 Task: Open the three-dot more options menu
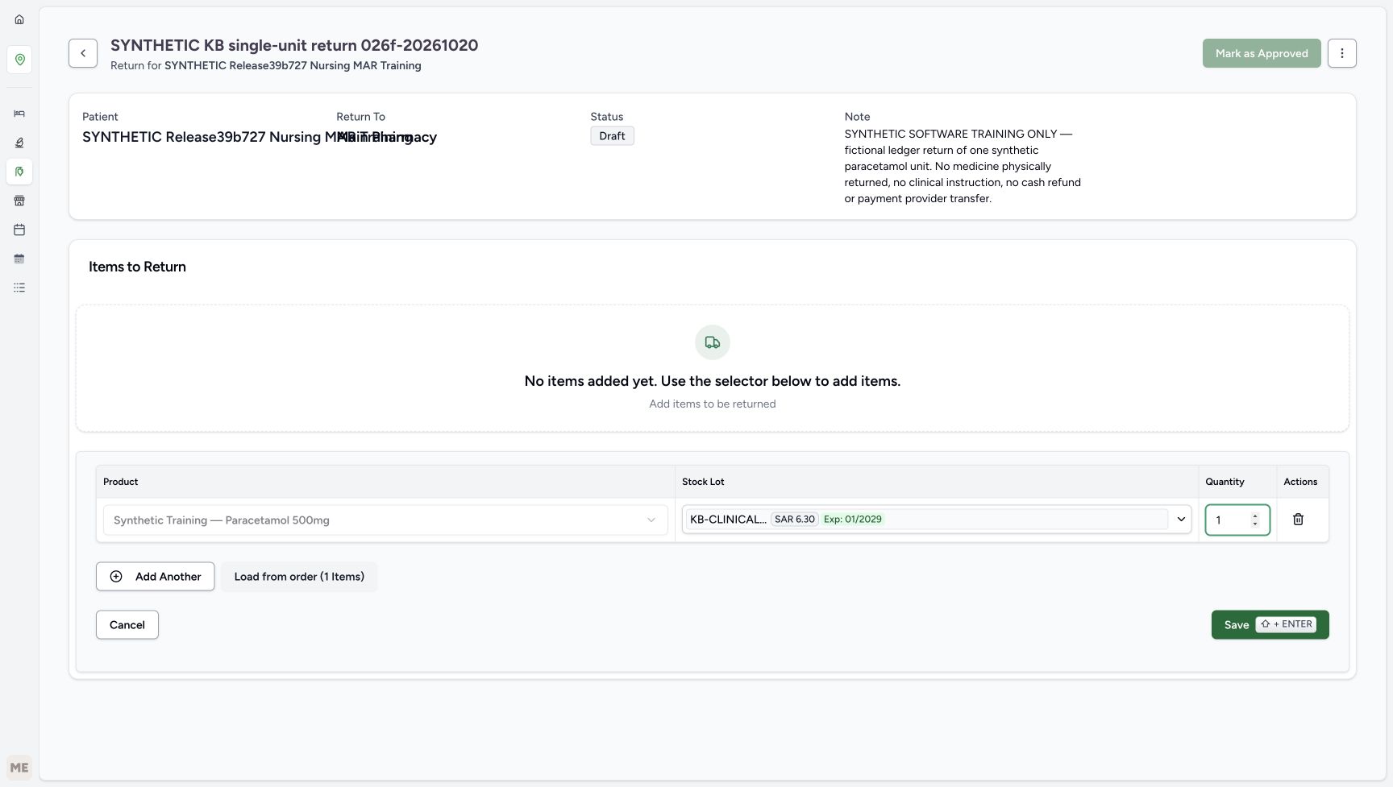click(1342, 53)
